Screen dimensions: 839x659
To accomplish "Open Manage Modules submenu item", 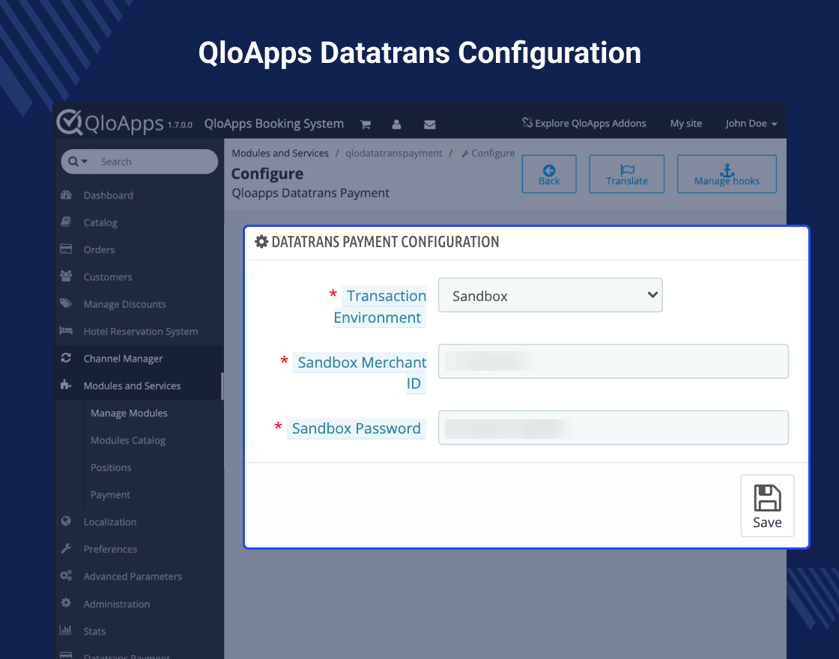I will 129,413.
